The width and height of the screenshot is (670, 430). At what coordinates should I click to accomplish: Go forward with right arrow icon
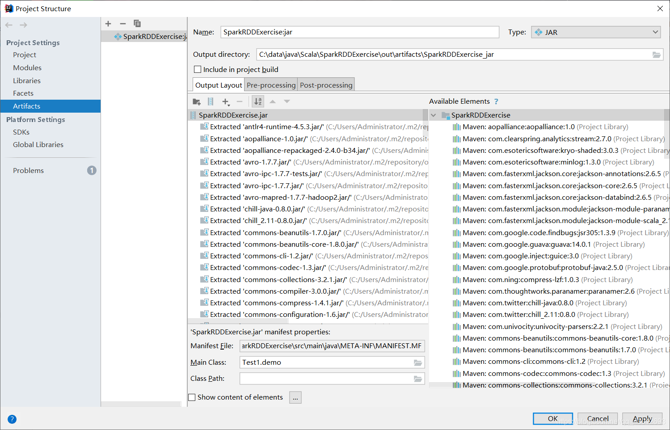[23, 25]
